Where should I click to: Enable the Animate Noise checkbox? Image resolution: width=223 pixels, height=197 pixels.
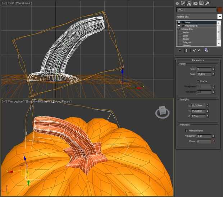(x=186, y=131)
